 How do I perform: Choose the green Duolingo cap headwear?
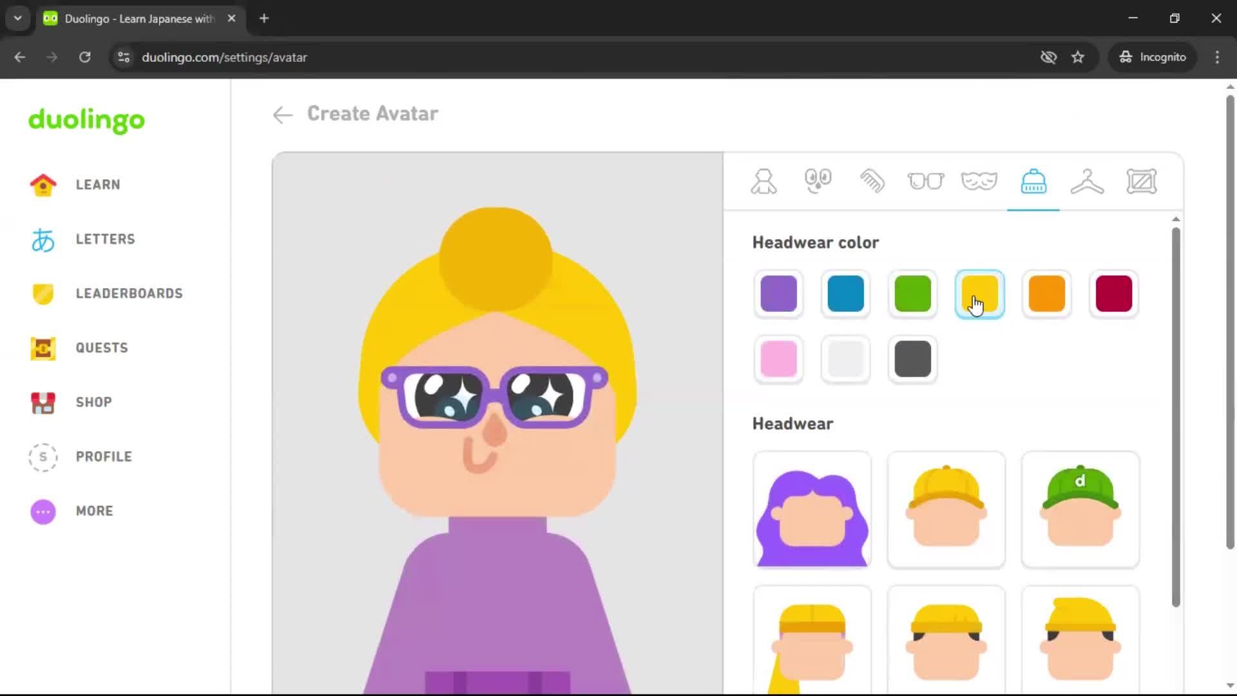tap(1080, 510)
